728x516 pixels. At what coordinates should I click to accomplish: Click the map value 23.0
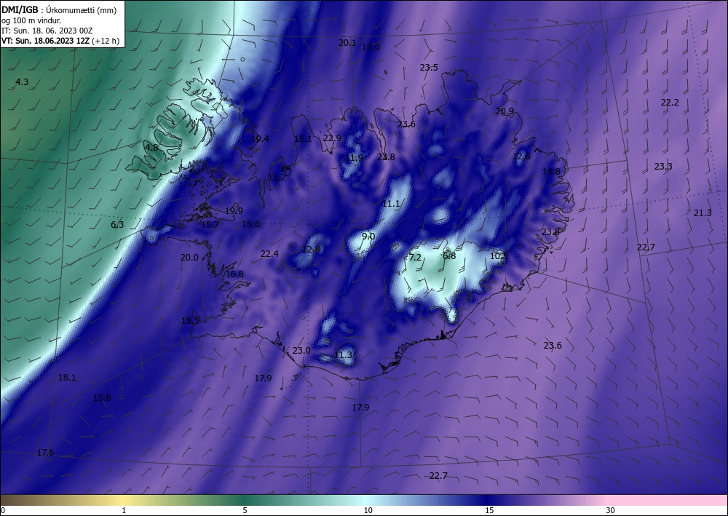coord(301,350)
